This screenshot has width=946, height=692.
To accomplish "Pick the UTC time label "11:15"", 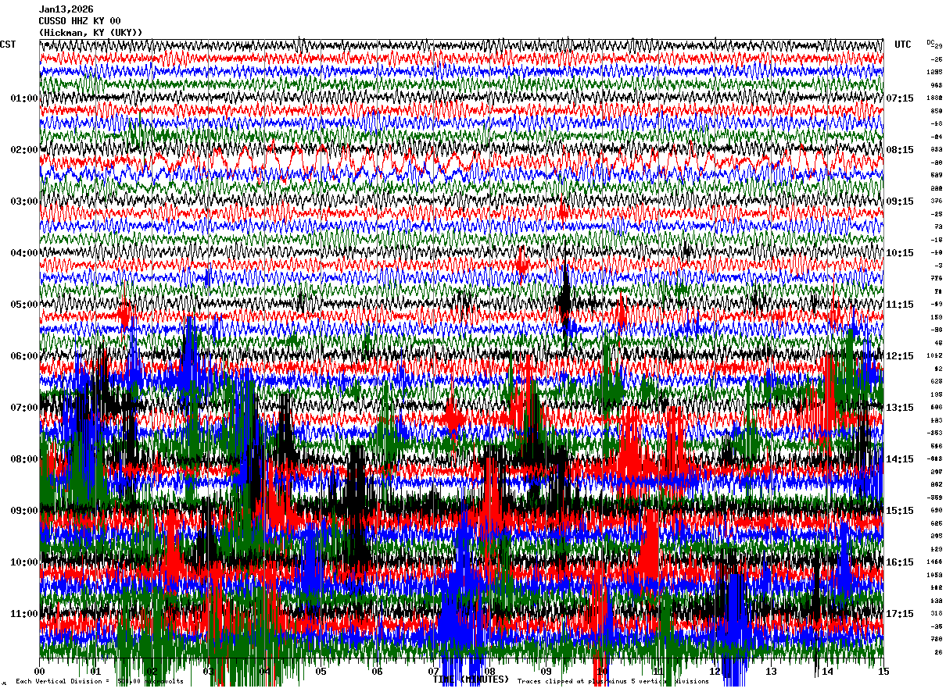I will coord(900,305).
